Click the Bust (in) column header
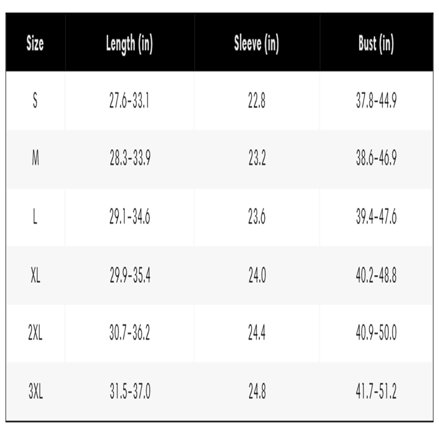This screenshot has height=439, width=439. 376,44
